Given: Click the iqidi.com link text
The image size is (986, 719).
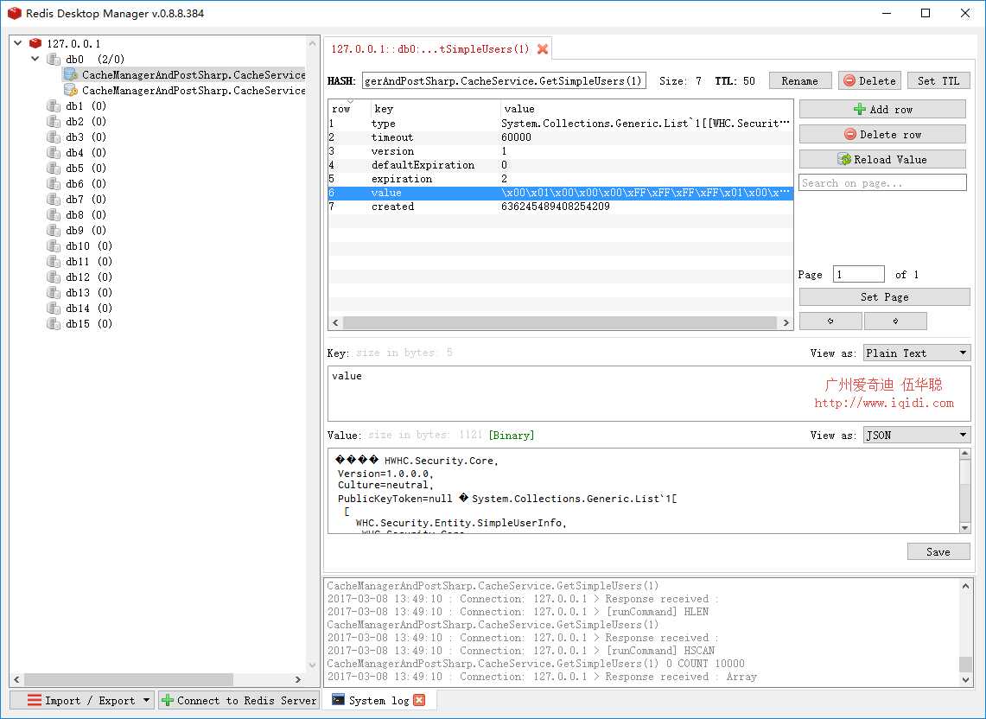Looking at the screenshot, I should coord(883,403).
